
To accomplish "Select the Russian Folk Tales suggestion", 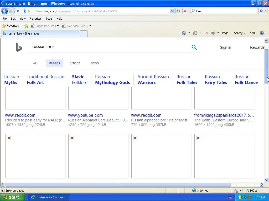I will point(187,80).
